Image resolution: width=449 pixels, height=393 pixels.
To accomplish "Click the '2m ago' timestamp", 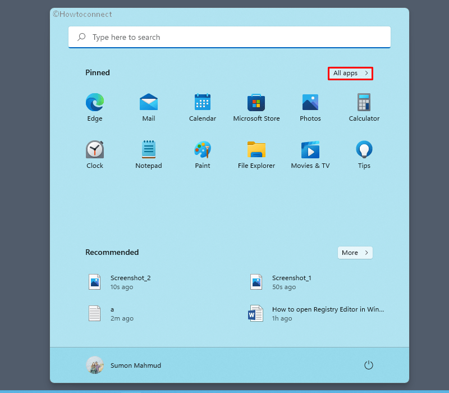I will [x=122, y=318].
